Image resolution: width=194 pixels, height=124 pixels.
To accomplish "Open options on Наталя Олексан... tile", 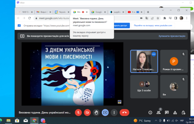I will (153, 54).
